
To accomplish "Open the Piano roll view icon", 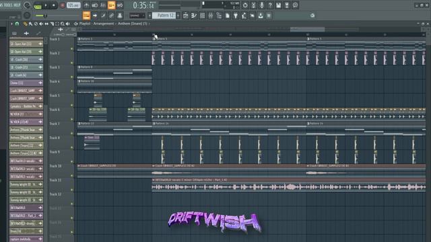I will 194,15.
